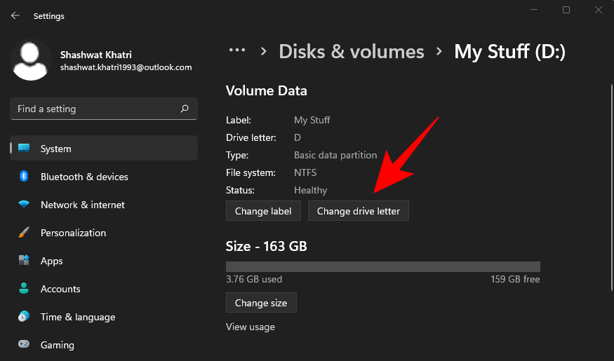Open the View usage link
The image size is (614, 361).
[x=250, y=327]
